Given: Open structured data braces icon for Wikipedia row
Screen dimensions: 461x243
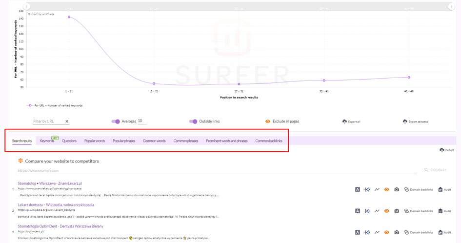Looking at the screenshot, I should pyautogui.click(x=367, y=211).
